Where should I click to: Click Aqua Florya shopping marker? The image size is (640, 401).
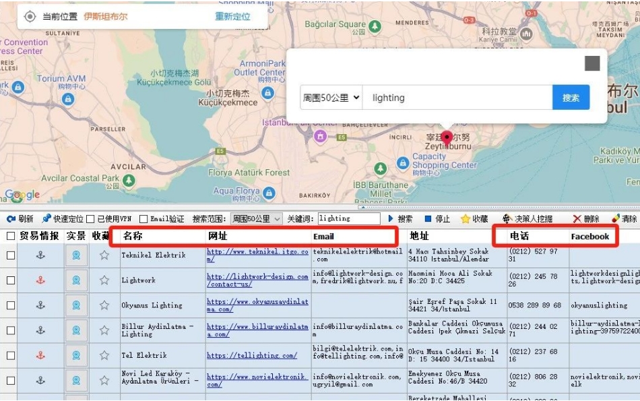point(269,193)
